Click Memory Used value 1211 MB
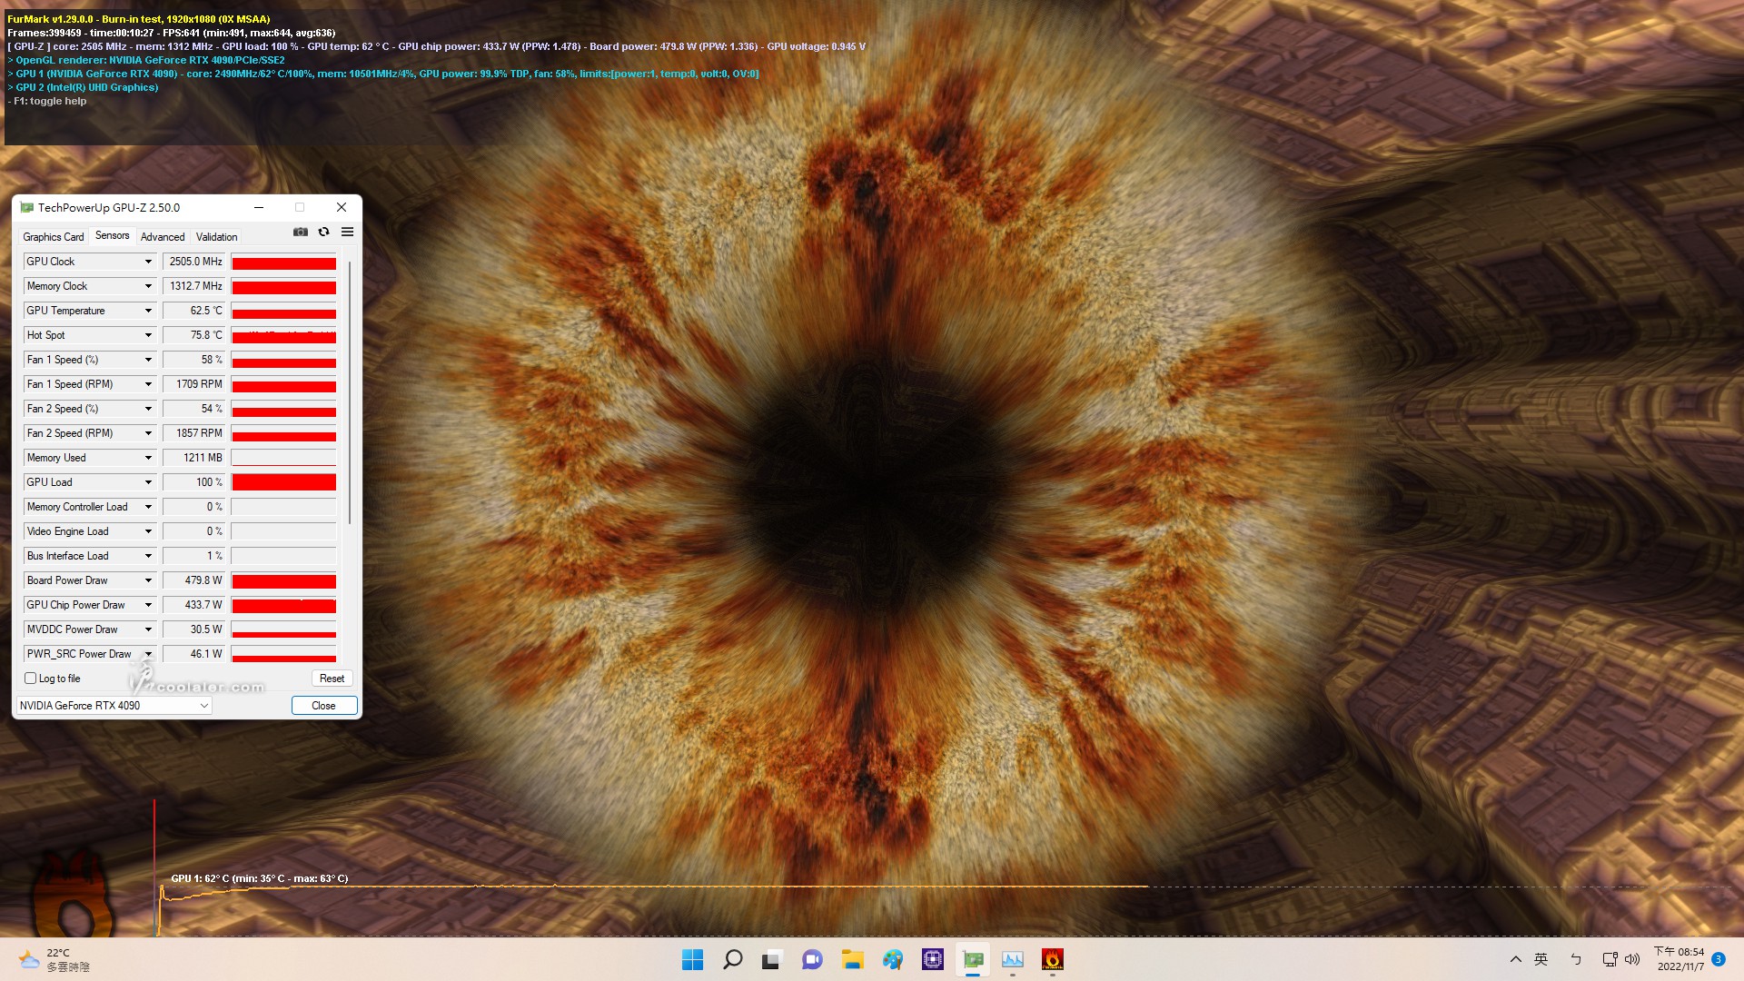Viewport: 1744px width, 981px height. [x=194, y=458]
